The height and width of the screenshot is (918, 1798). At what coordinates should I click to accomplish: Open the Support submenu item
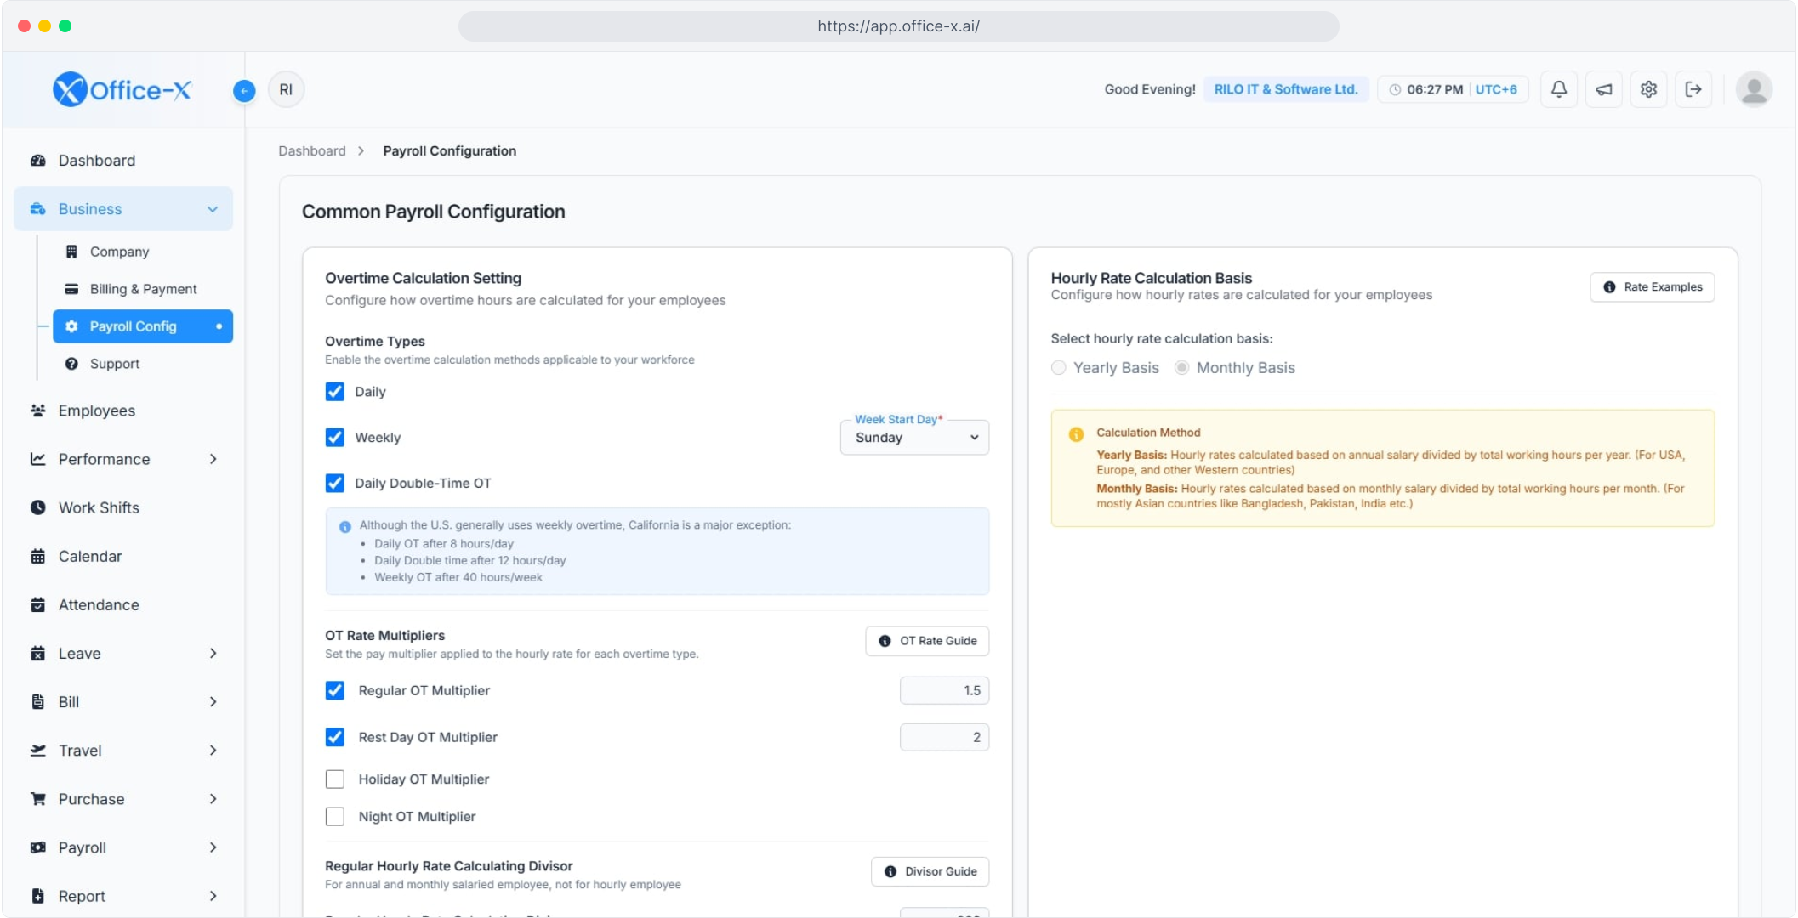[143, 364]
